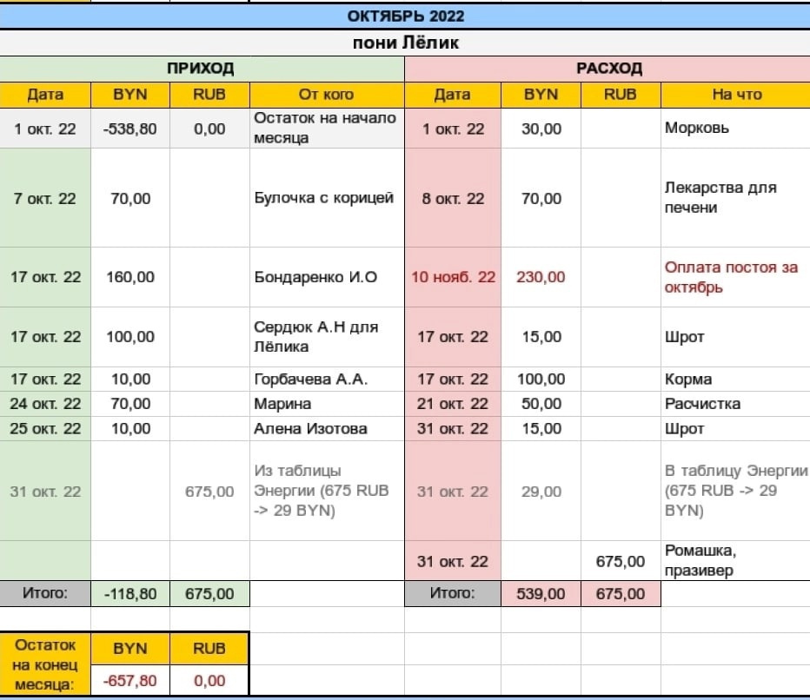Select the 539,00 expense total cell
Screen dimensions: 810x700
pyautogui.click(x=541, y=594)
